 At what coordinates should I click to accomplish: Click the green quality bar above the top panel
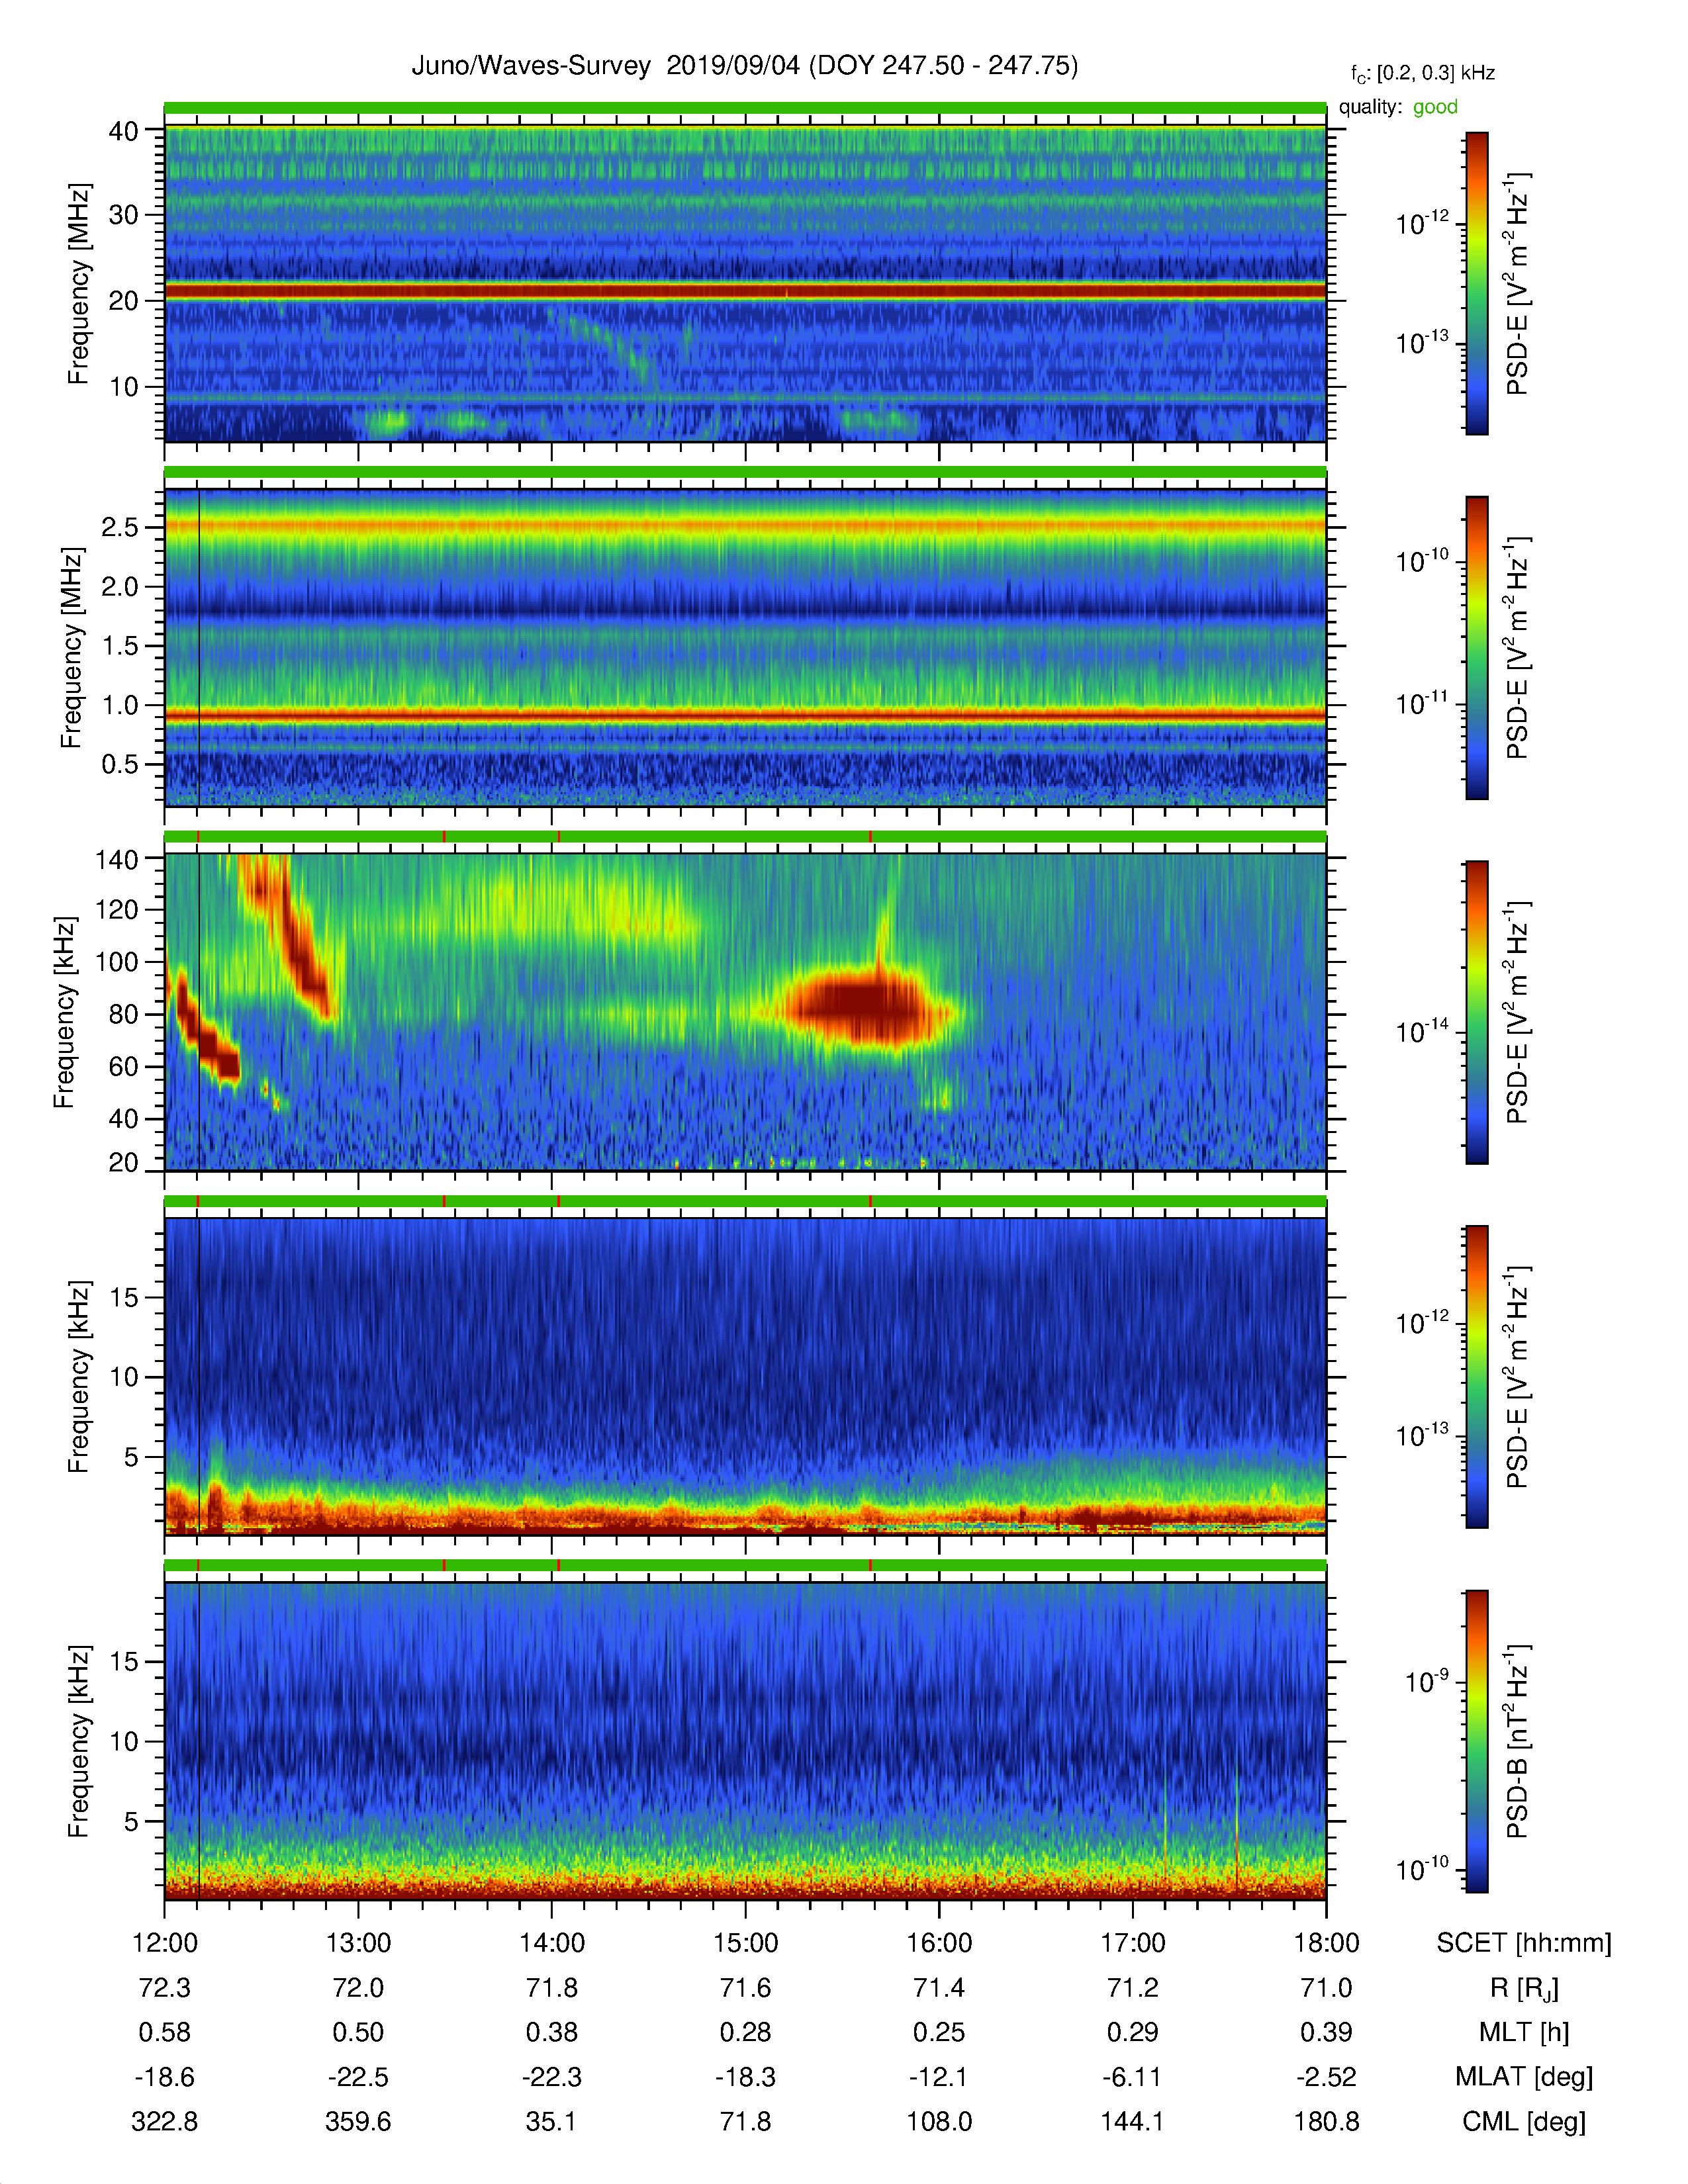click(745, 108)
